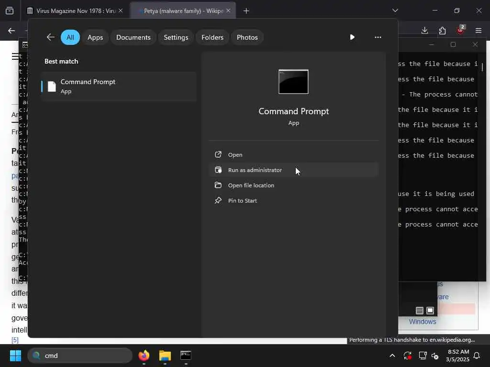Viewport: 490px width, 367px height.
Task: Select Command Prompt best match result
Action: pos(119,86)
